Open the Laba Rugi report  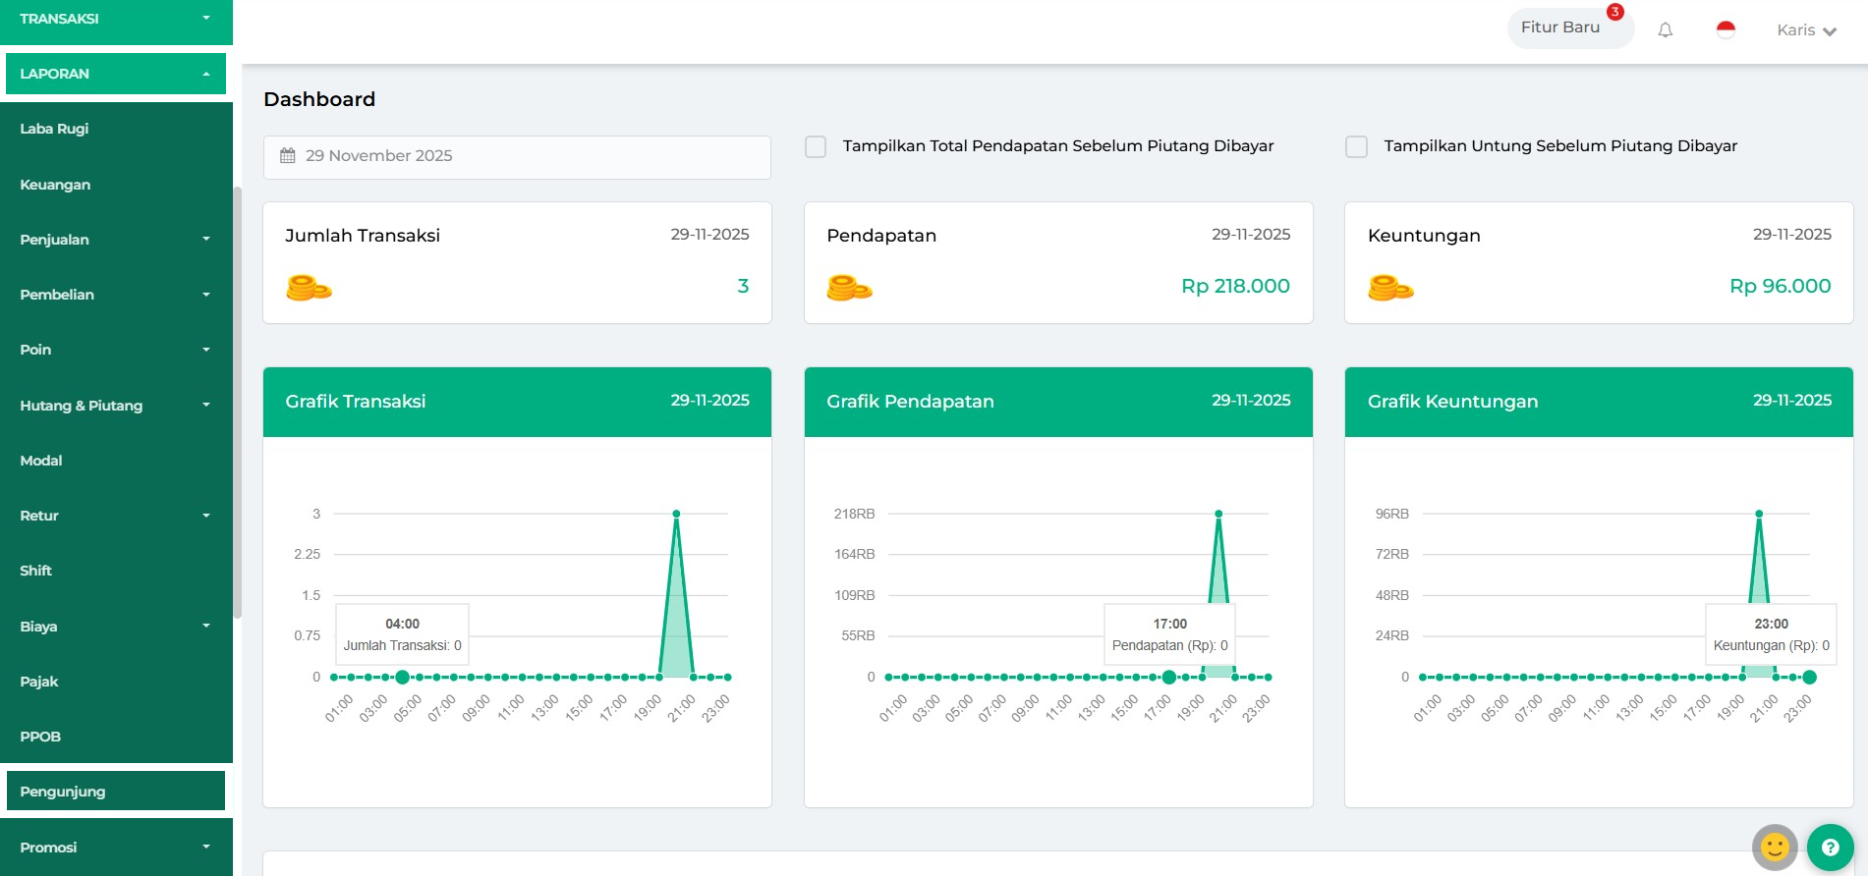tap(55, 129)
